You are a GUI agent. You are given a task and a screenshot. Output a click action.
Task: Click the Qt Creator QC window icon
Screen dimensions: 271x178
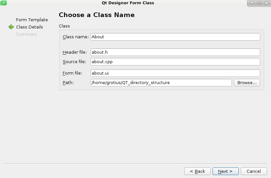(4, 3)
